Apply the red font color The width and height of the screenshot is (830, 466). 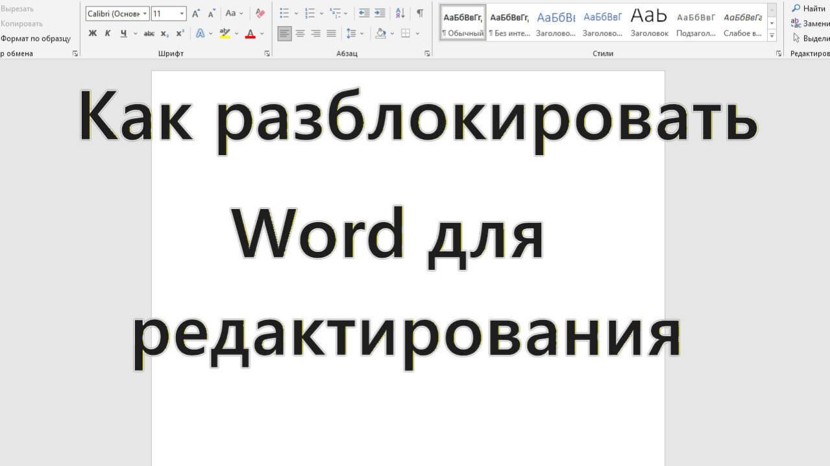[x=250, y=33]
